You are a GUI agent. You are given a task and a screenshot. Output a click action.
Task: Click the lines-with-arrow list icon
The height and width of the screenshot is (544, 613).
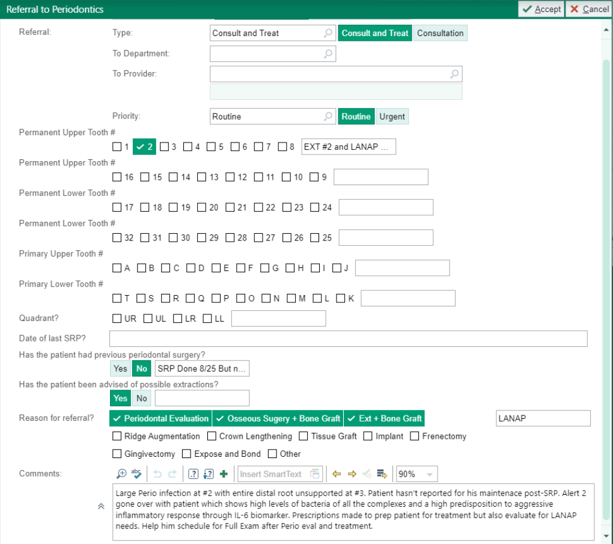pos(382,474)
